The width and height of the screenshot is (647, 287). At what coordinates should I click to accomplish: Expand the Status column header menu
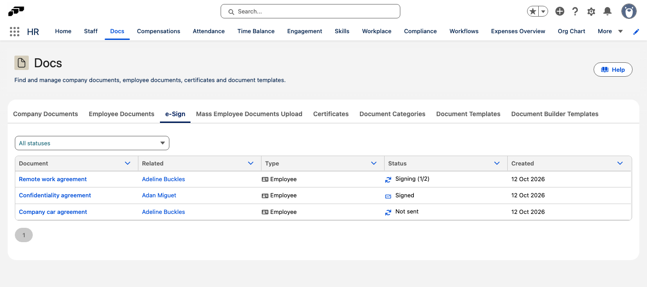click(497, 163)
